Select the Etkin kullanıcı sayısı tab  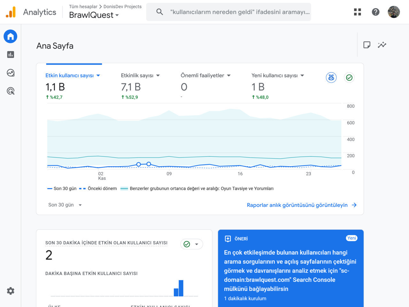pyautogui.click(x=73, y=76)
